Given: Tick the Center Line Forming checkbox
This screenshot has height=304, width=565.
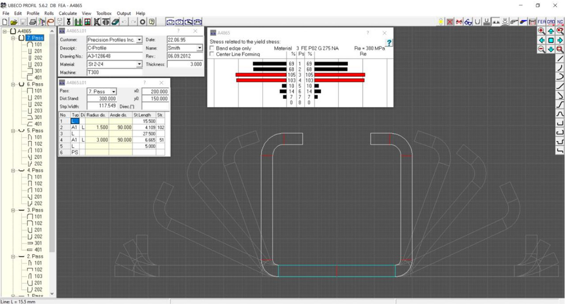Looking at the screenshot, I should (x=212, y=54).
